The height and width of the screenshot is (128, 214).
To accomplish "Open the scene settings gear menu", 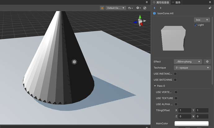I will pos(138,8).
